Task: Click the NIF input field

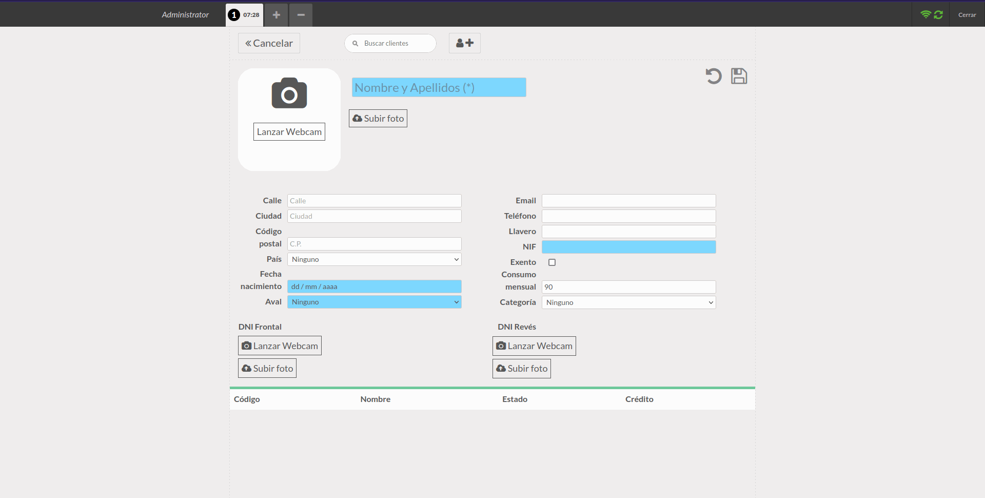Action: coord(629,247)
